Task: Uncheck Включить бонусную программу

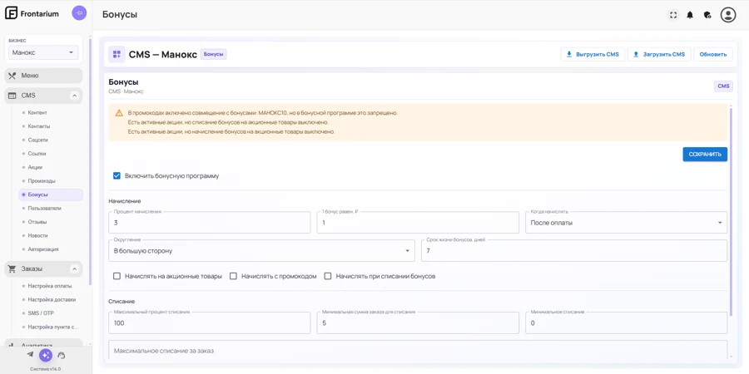Action: [x=117, y=175]
